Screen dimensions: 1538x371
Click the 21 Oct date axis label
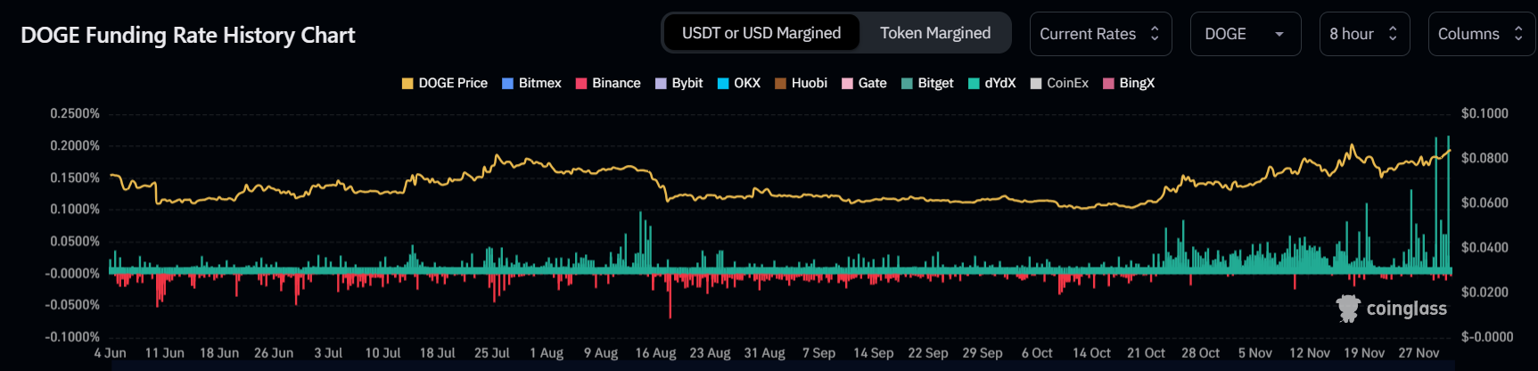click(x=1147, y=352)
